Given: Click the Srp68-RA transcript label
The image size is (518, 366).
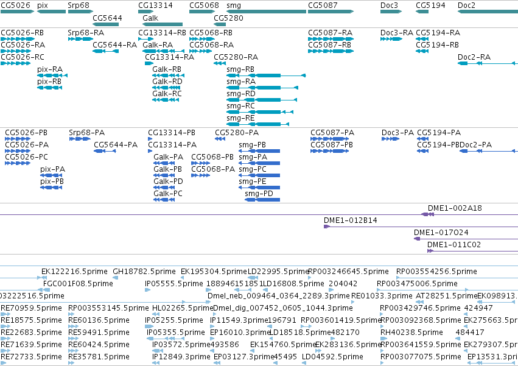Looking at the screenshot, I should (86, 33).
